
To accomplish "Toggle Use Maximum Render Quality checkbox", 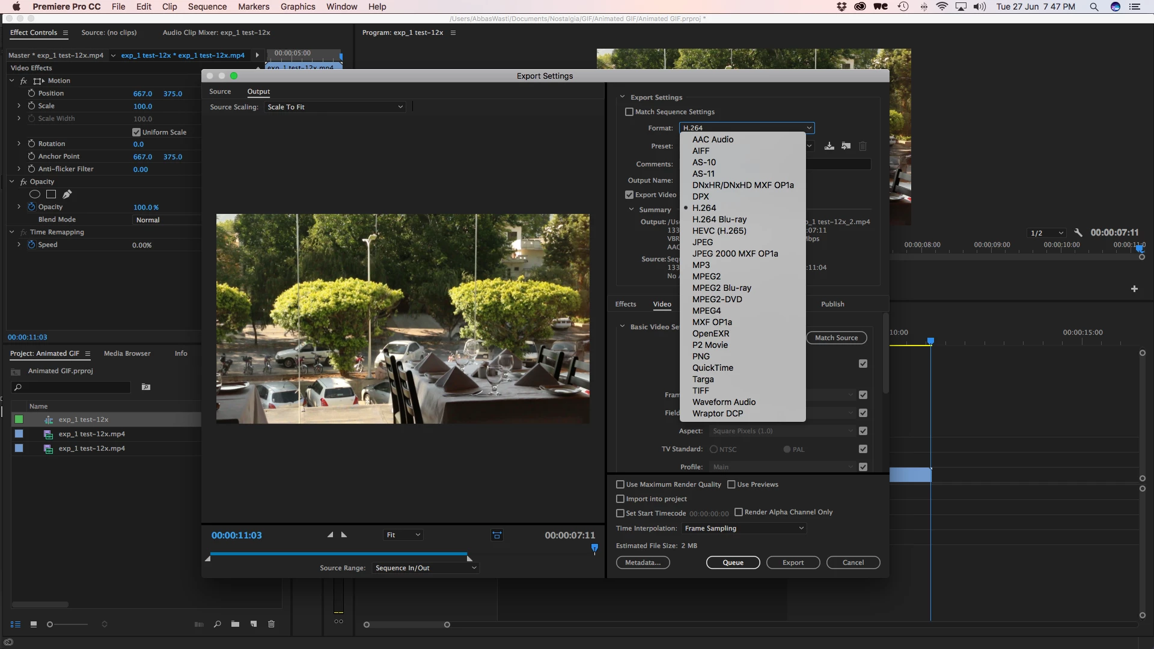I will (x=620, y=484).
